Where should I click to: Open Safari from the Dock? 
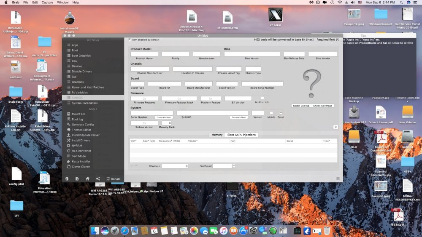[124, 231]
